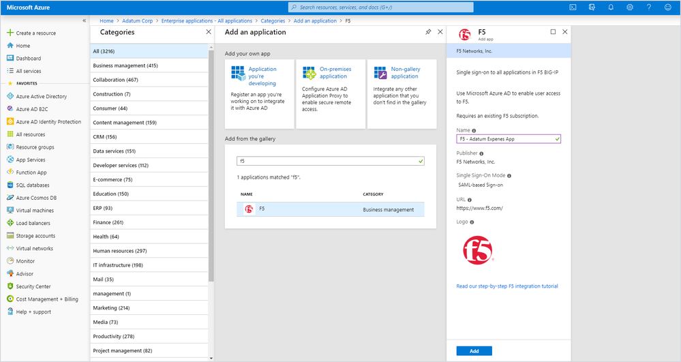Open directory and subscription filter icon
The image size is (681, 362).
pos(592,7)
